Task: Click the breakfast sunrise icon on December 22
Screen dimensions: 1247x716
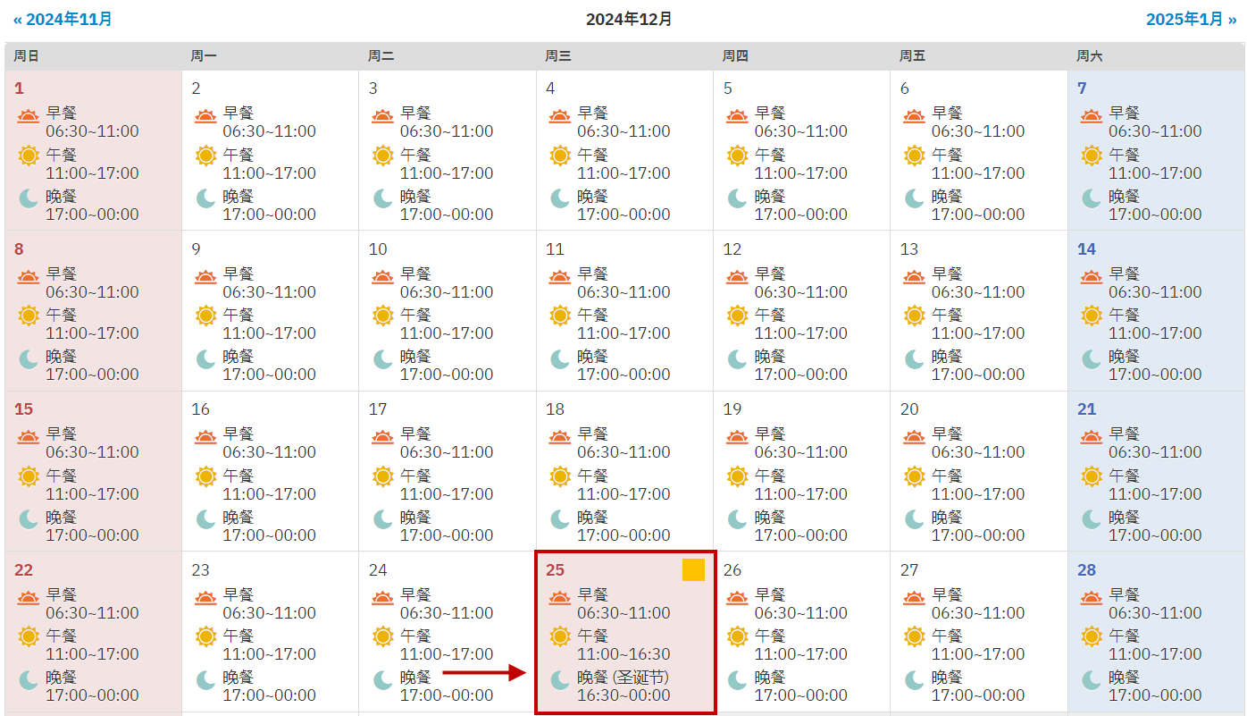Action: pos(29,598)
